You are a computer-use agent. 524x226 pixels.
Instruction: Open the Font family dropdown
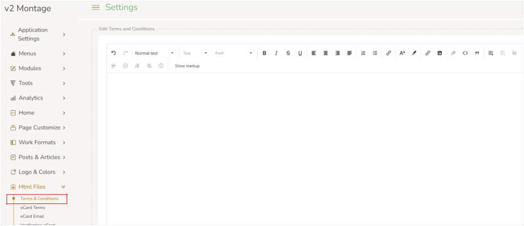click(233, 53)
